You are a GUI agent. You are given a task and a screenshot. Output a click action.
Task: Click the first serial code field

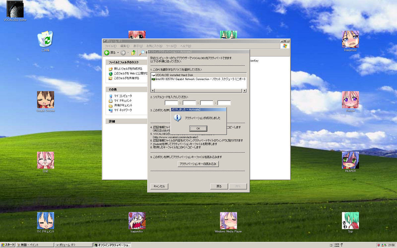[x=171, y=103]
